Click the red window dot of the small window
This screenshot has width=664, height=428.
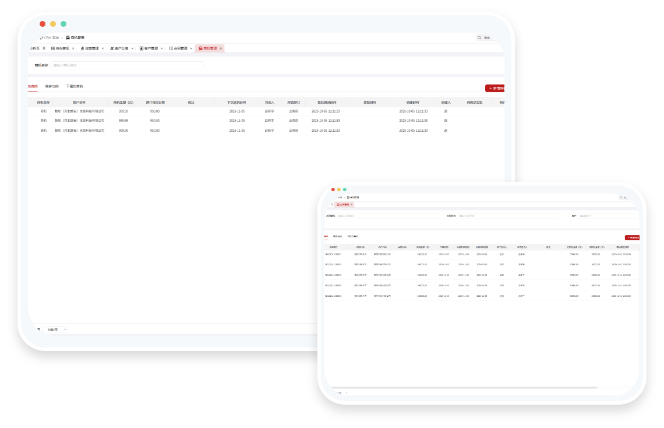coord(333,190)
